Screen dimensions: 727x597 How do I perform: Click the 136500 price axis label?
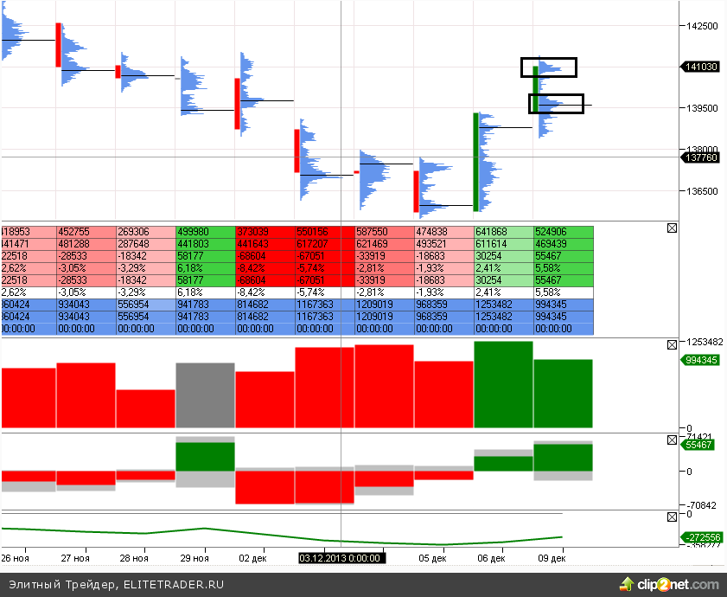click(x=702, y=191)
